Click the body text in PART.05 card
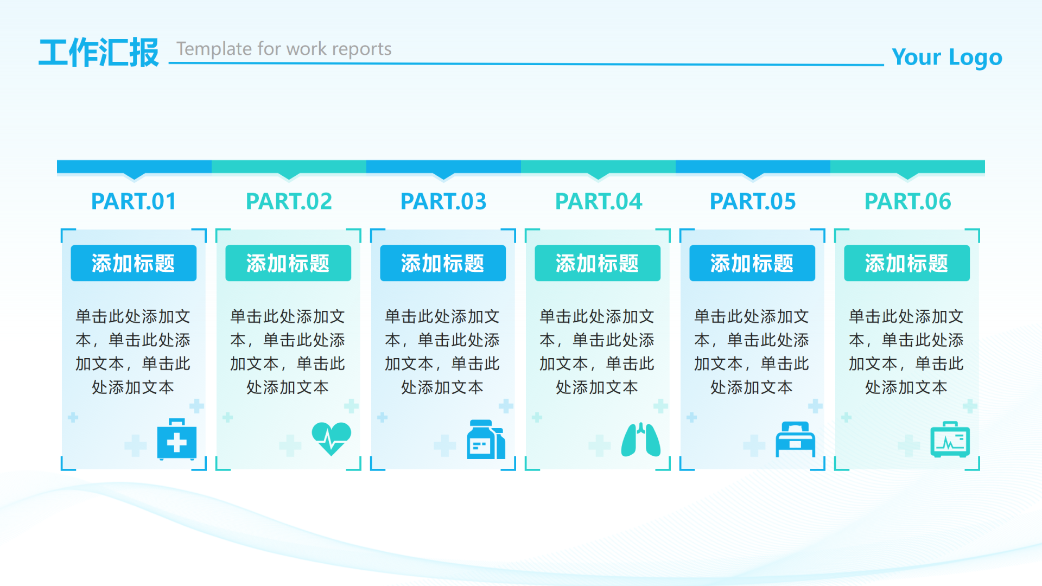This screenshot has height=586, width=1042. pyautogui.click(x=752, y=351)
